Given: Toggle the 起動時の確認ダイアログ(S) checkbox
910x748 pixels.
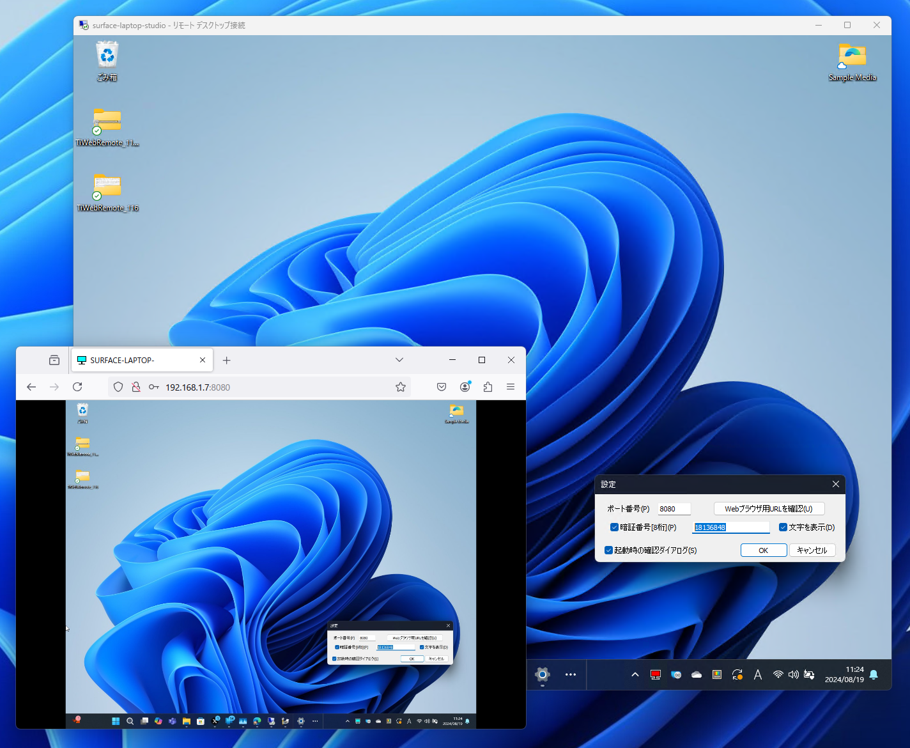Looking at the screenshot, I should (608, 550).
